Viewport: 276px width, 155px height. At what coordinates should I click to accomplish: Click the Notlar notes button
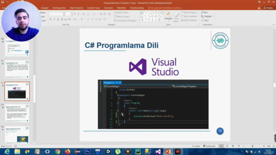[x=196, y=146]
